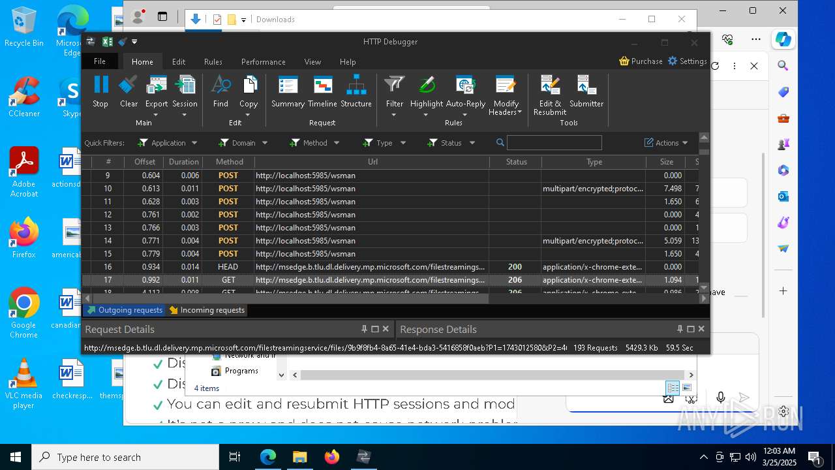Sort by the Url column header

point(372,162)
